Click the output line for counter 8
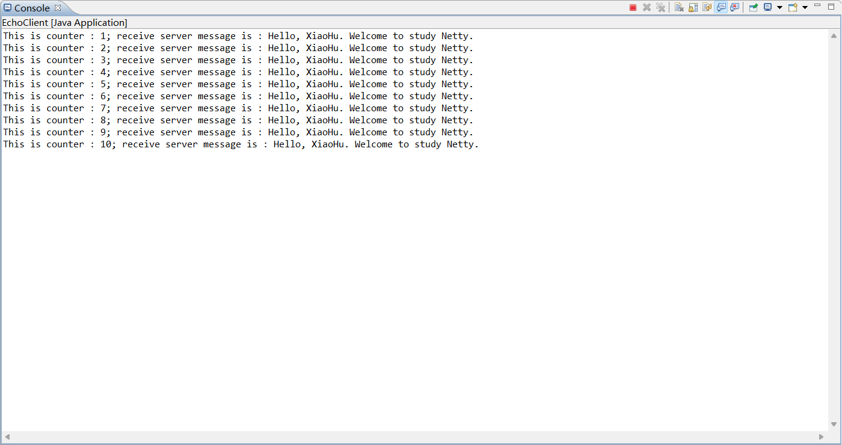842x445 pixels. click(238, 120)
